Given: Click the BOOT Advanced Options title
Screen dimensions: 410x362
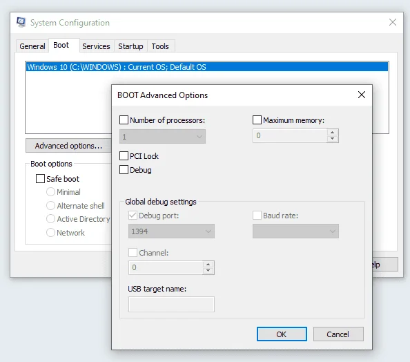Looking at the screenshot, I should coord(162,95).
